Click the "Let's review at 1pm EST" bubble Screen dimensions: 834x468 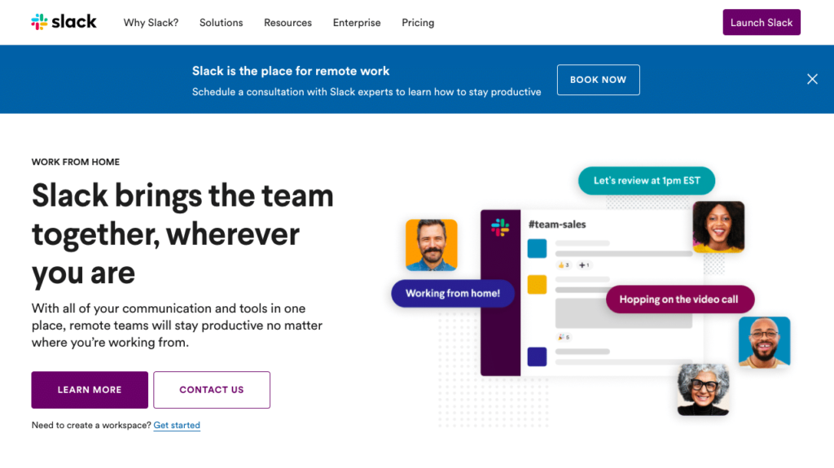coord(647,181)
